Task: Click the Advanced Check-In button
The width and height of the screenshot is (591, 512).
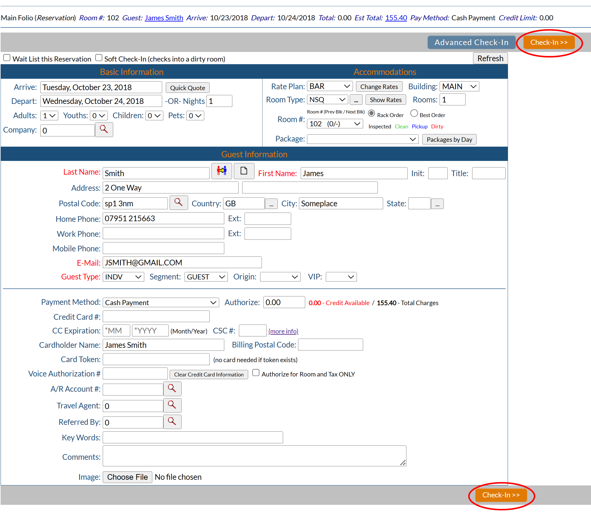Action: coord(471,42)
